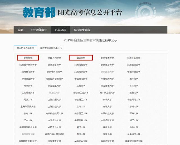Viewport: 180px width, 145px height.
Task: Open 山东大学 entry
Action: (x=134, y=127)
